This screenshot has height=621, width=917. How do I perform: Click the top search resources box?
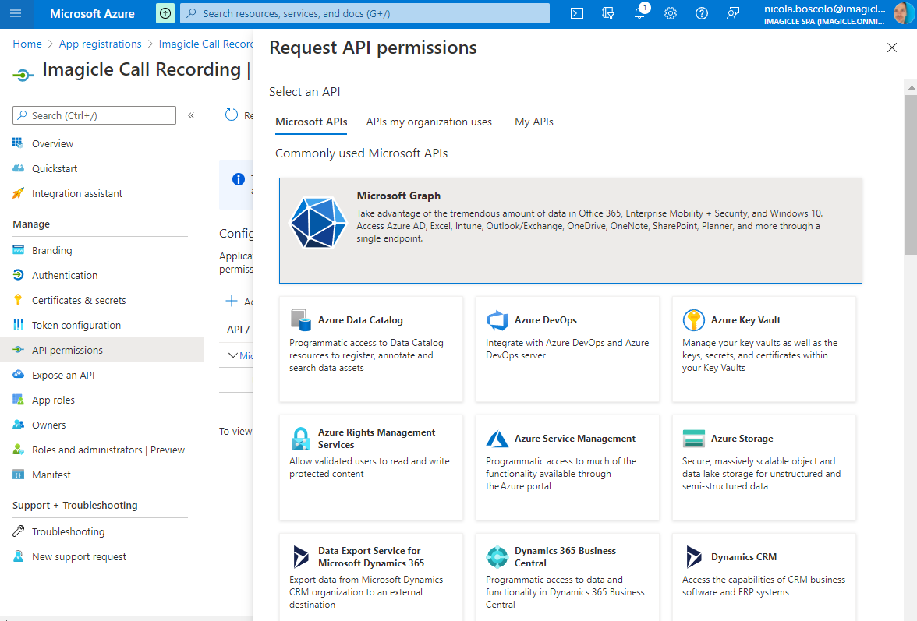click(364, 13)
